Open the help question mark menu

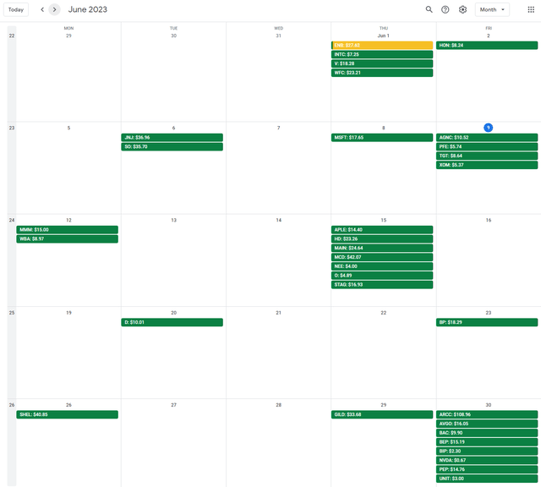(x=445, y=9)
